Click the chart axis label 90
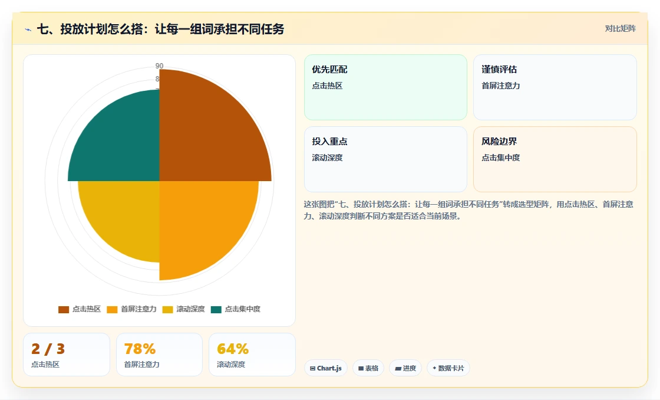Viewport: 660px width, 400px height. (x=159, y=65)
